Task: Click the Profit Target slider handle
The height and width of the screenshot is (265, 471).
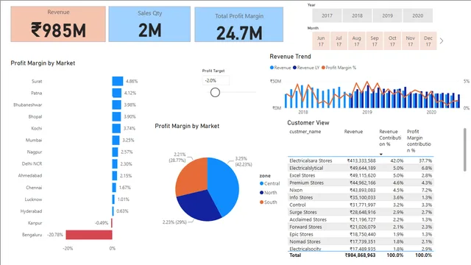Action: [x=215, y=93]
